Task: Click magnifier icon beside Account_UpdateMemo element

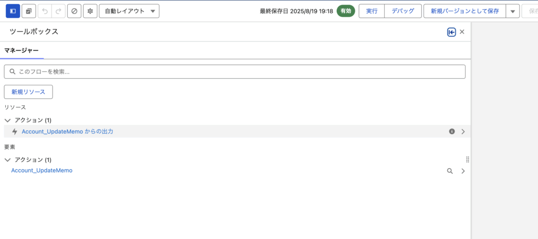Action: click(x=450, y=171)
